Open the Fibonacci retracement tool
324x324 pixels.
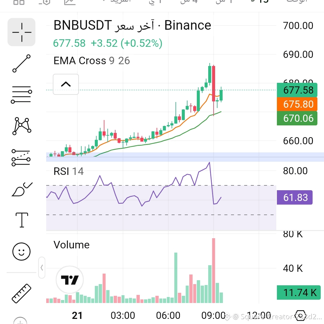pyautogui.click(x=22, y=95)
